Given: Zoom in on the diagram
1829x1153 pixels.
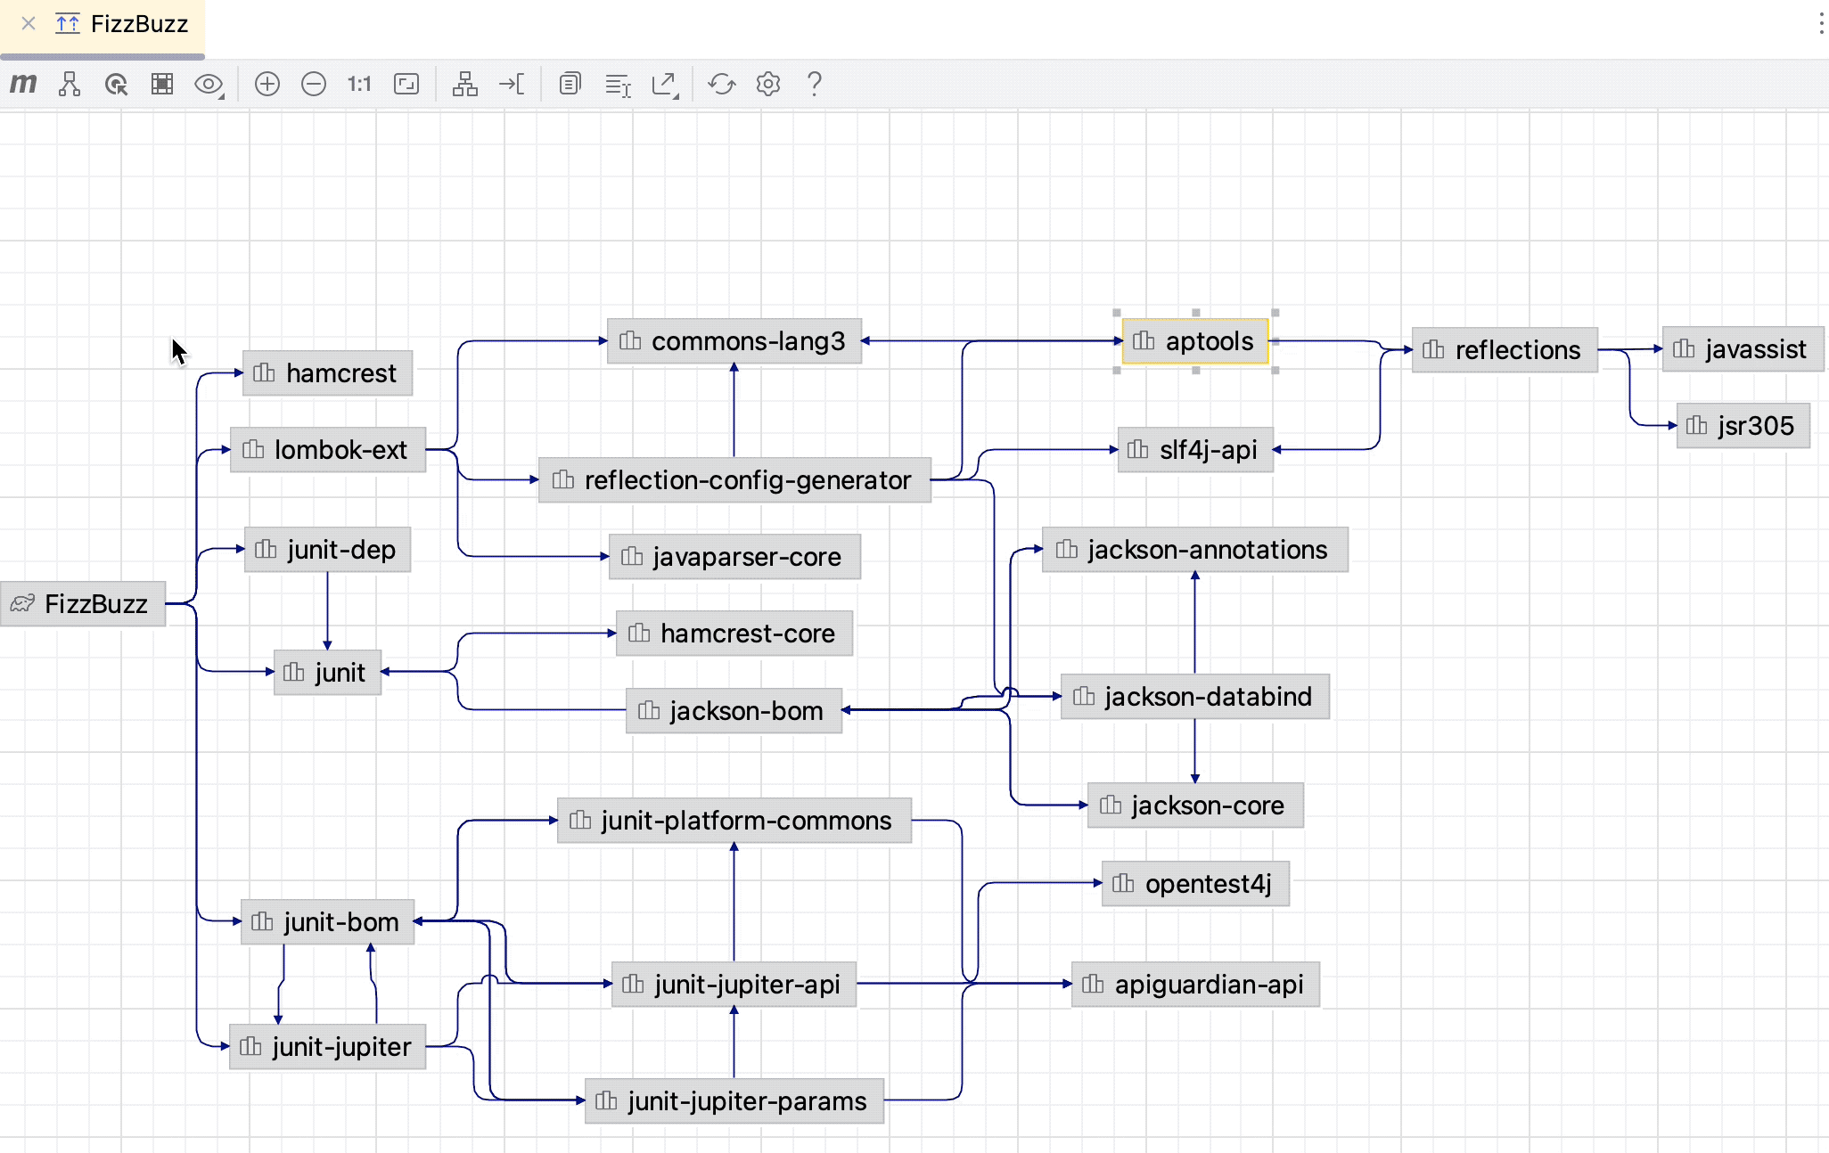Looking at the screenshot, I should pyautogui.click(x=267, y=84).
